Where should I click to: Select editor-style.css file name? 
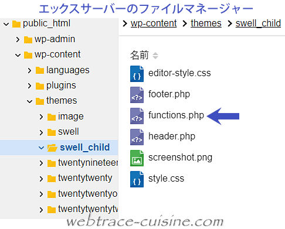[x=179, y=73]
